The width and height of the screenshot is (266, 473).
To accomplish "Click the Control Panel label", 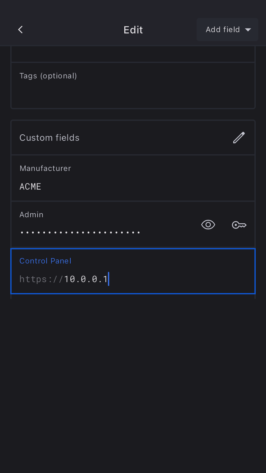I will click(45, 261).
